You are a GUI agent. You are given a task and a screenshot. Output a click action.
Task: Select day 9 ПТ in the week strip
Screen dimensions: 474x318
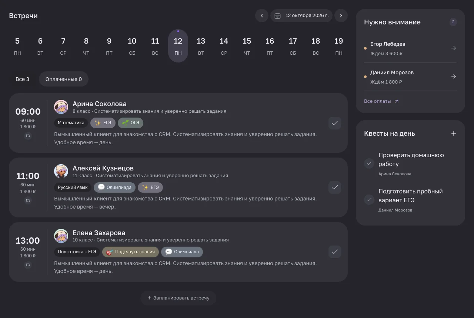[x=109, y=46]
